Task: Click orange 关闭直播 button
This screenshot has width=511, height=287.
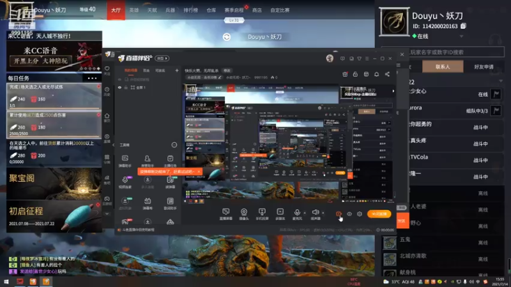Action: (379, 214)
